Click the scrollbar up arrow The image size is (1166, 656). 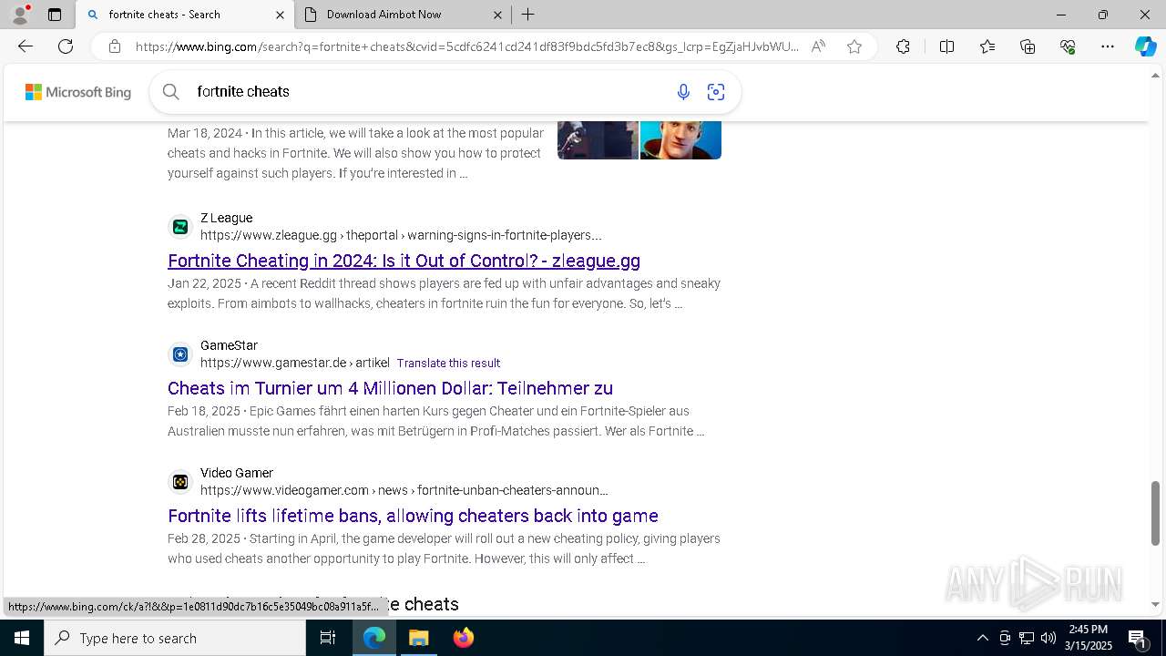point(1155,74)
